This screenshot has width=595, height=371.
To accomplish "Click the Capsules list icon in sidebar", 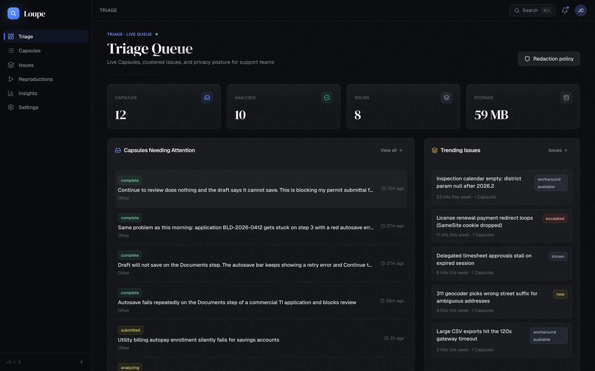I will point(11,50).
